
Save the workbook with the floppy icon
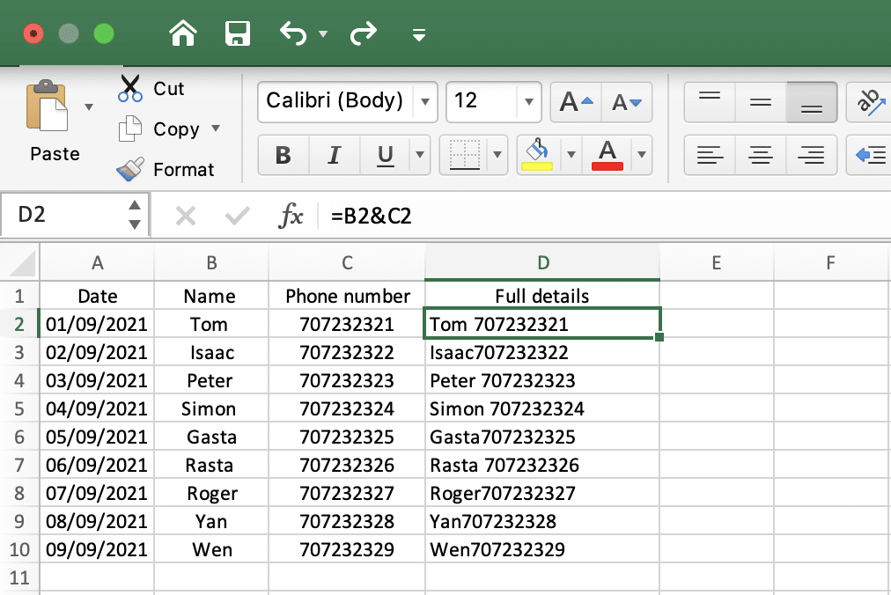point(238,33)
